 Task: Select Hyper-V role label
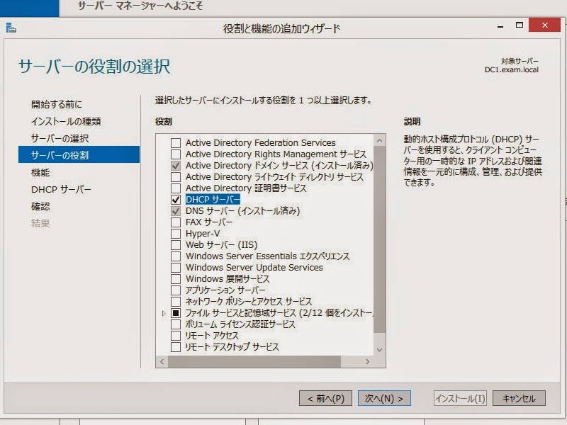click(x=203, y=234)
